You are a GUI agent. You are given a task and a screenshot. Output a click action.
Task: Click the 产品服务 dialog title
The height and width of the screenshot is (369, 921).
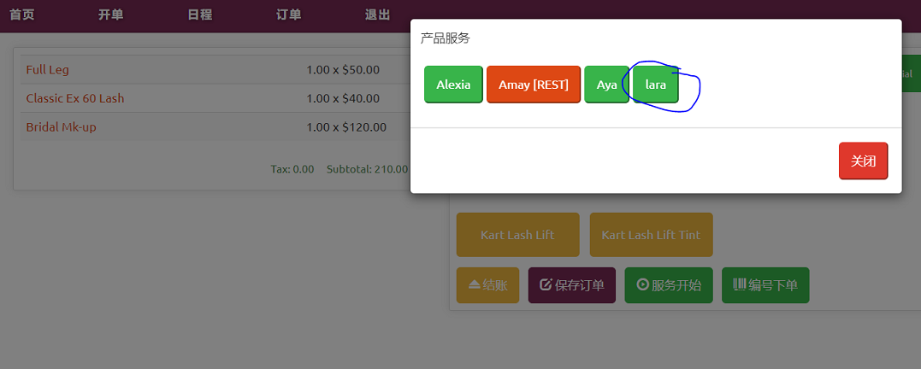(445, 38)
